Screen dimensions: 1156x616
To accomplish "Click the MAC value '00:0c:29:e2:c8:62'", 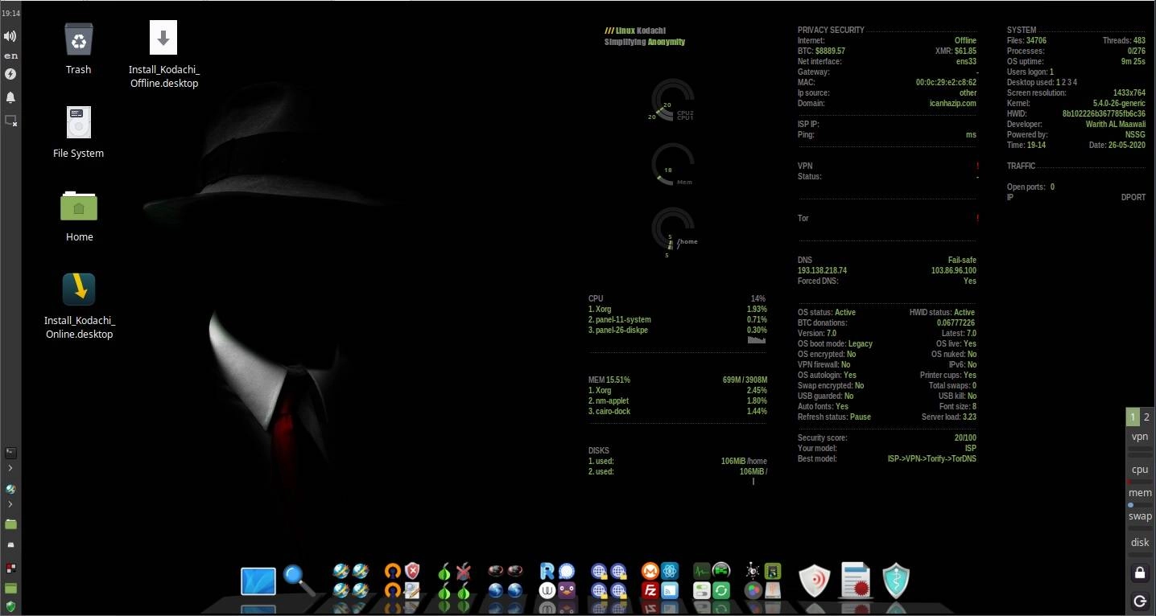I will [946, 82].
